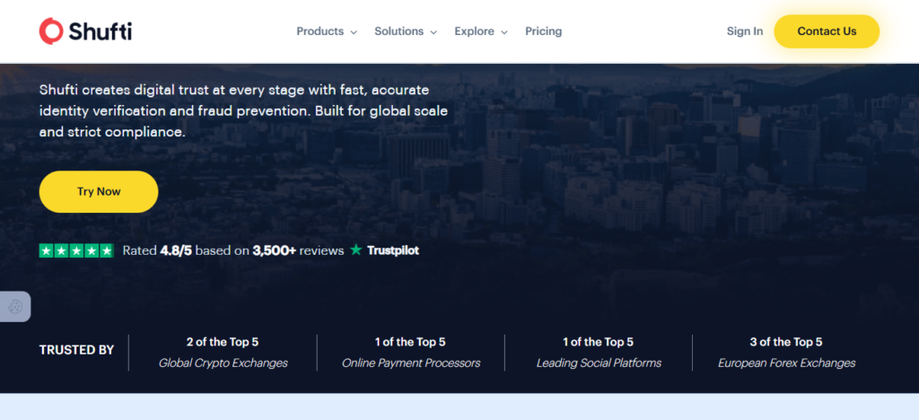Click the Trusted By label

76,350
